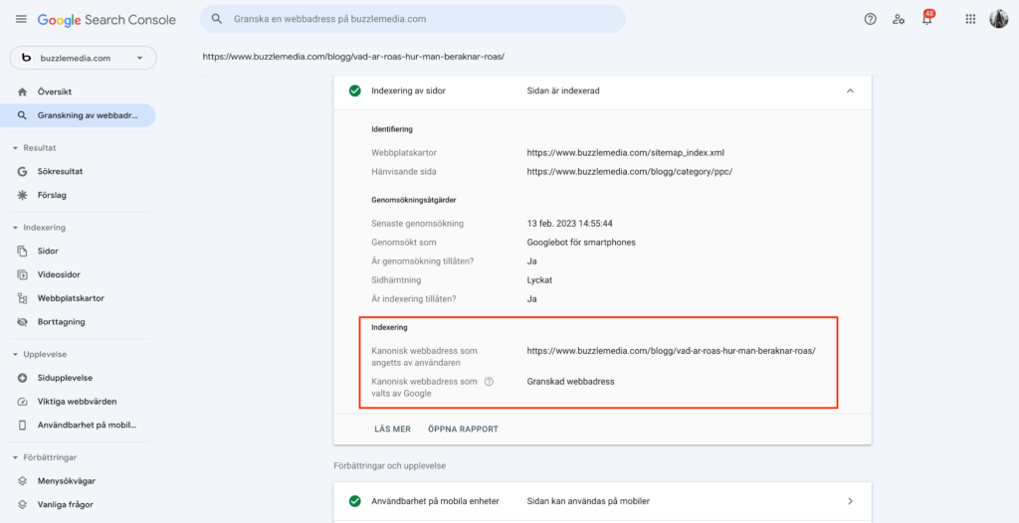Collapse the Indexering av sidor card

tap(850, 90)
